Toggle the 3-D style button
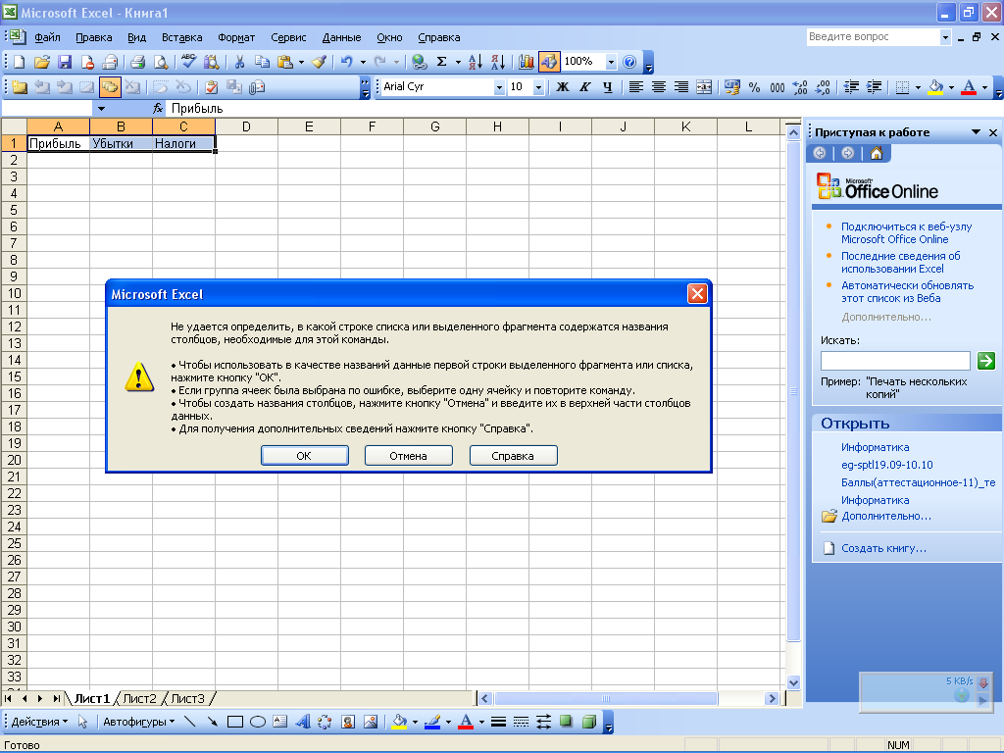 pos(589,722)
